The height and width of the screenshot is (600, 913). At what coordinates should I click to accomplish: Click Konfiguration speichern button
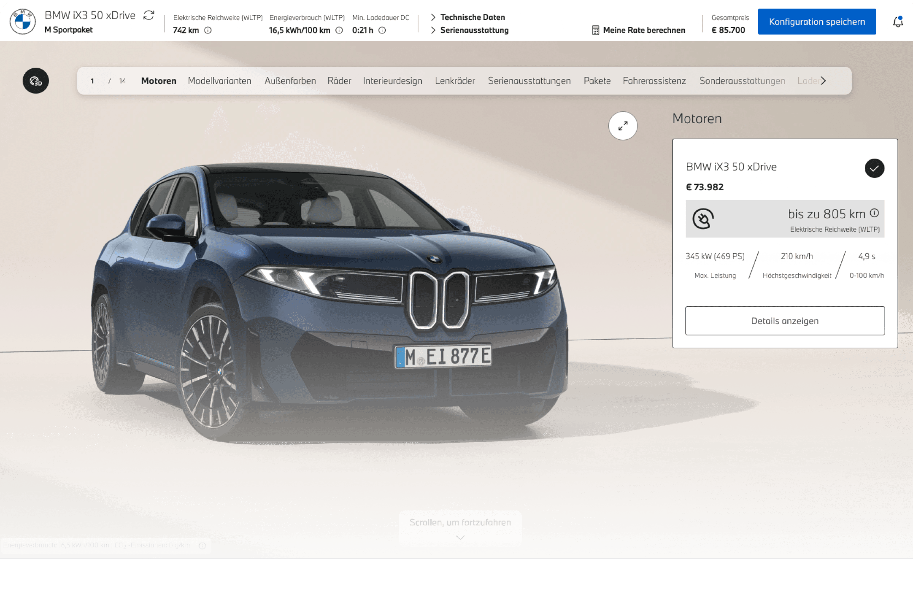point(816,22)
